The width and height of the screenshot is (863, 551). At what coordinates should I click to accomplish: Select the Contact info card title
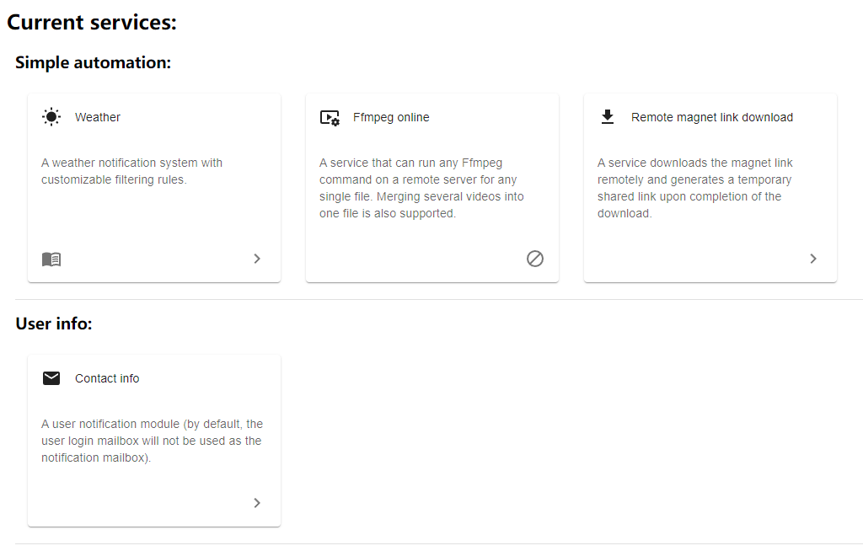(x=107, y=378)
